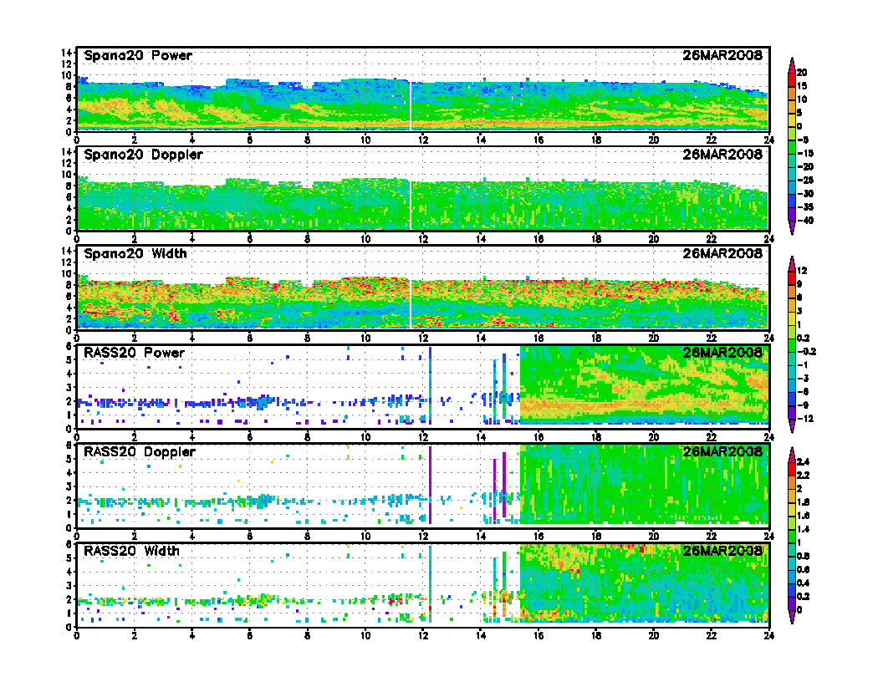Click the 26MAR2008 date in Spano20 Power panel
This screenshot has width=883, height=682.
pos(722,56)
